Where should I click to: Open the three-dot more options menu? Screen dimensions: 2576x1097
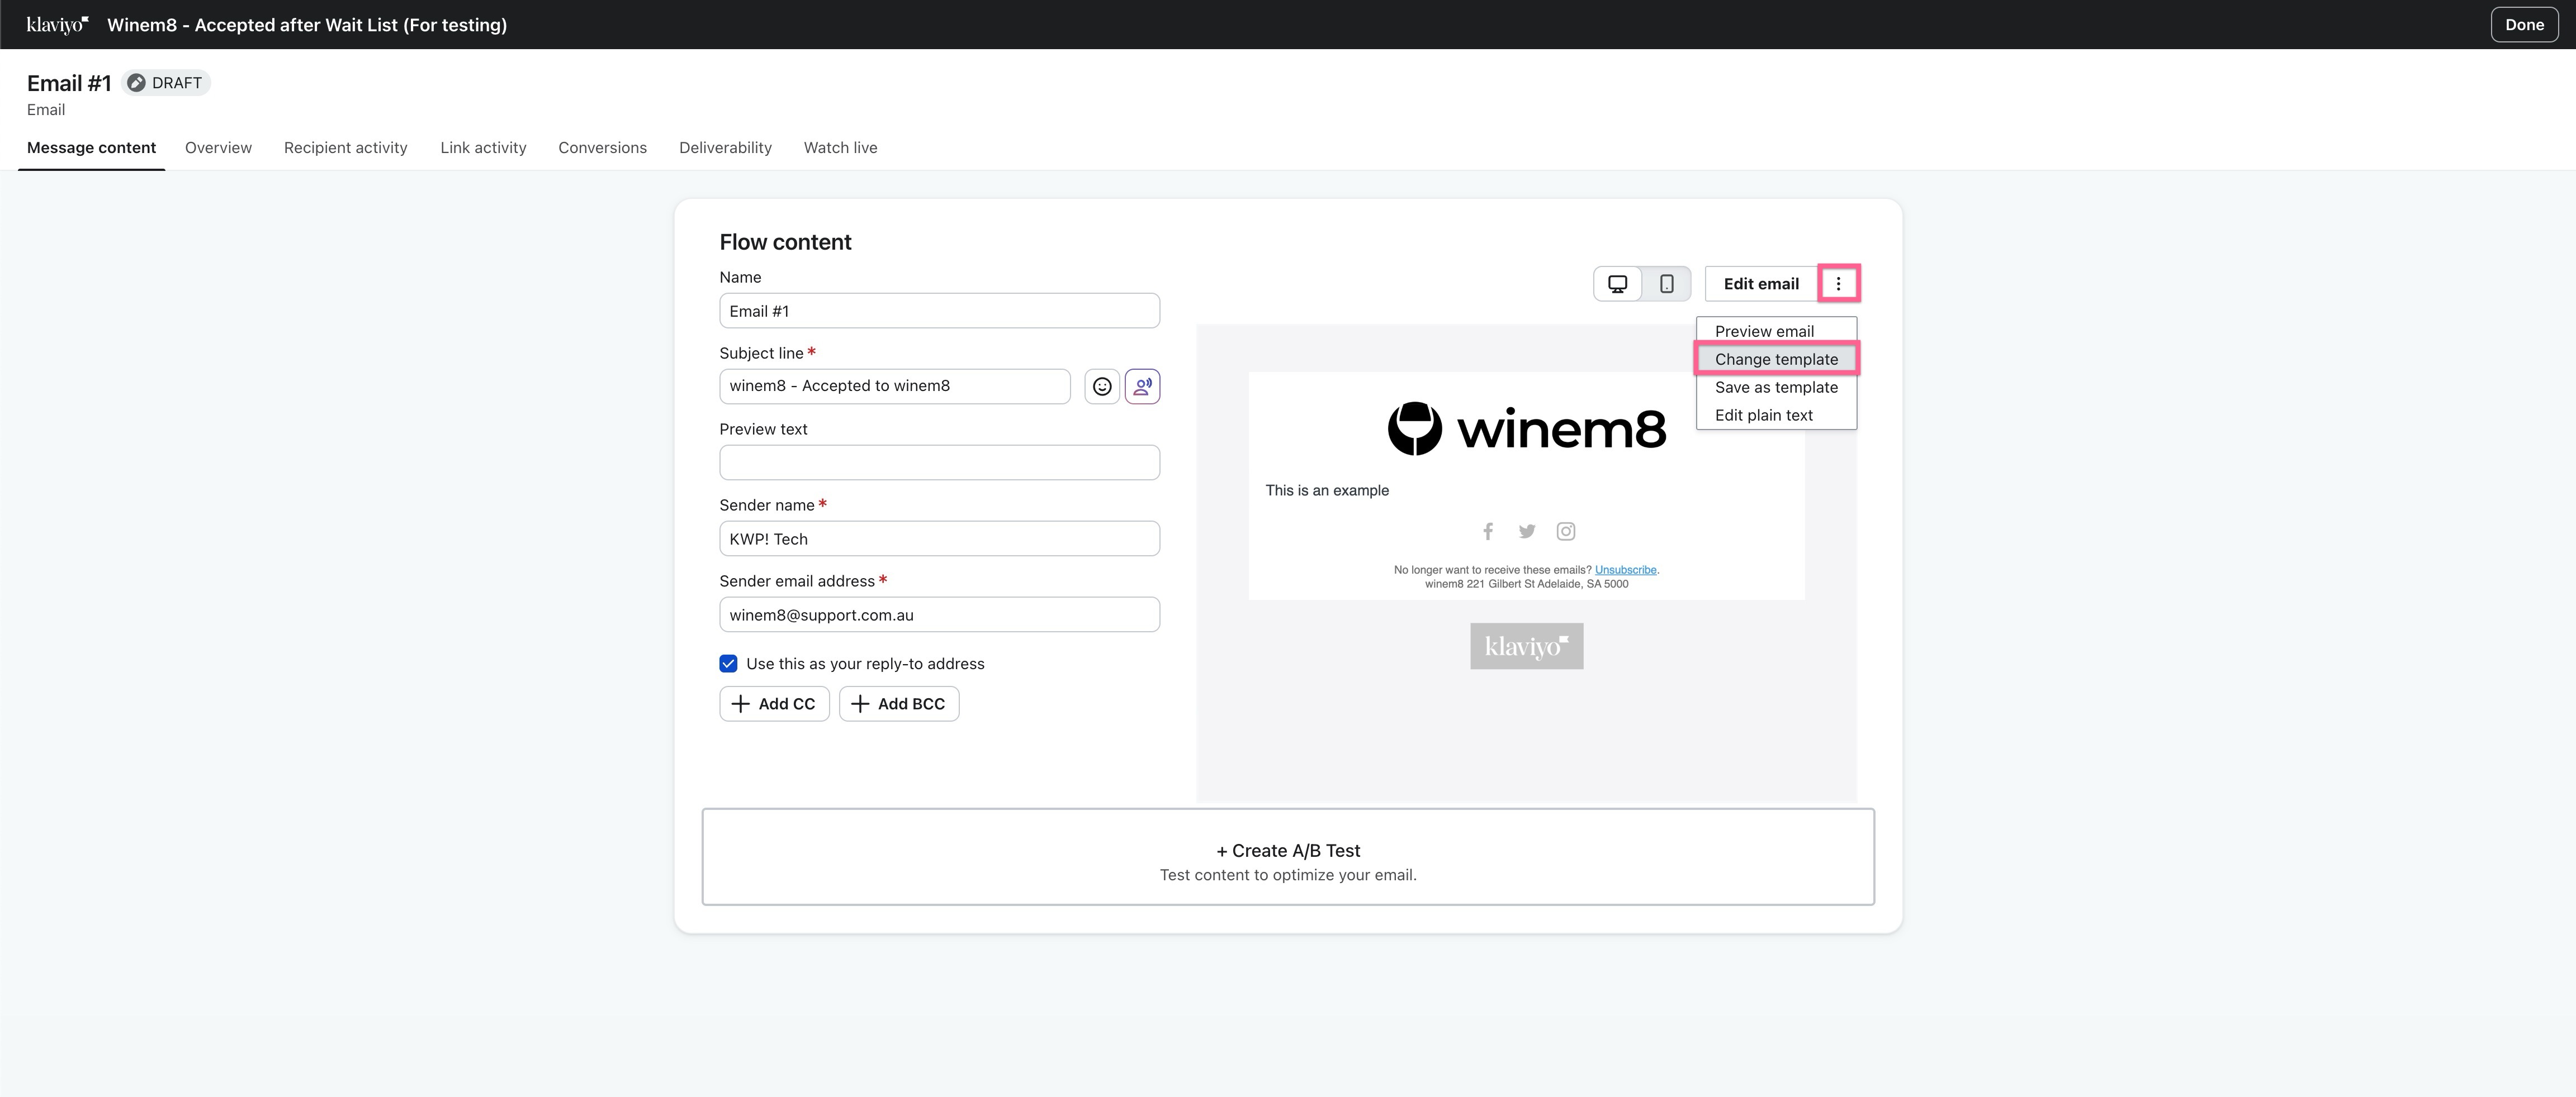pos(1838,284)
